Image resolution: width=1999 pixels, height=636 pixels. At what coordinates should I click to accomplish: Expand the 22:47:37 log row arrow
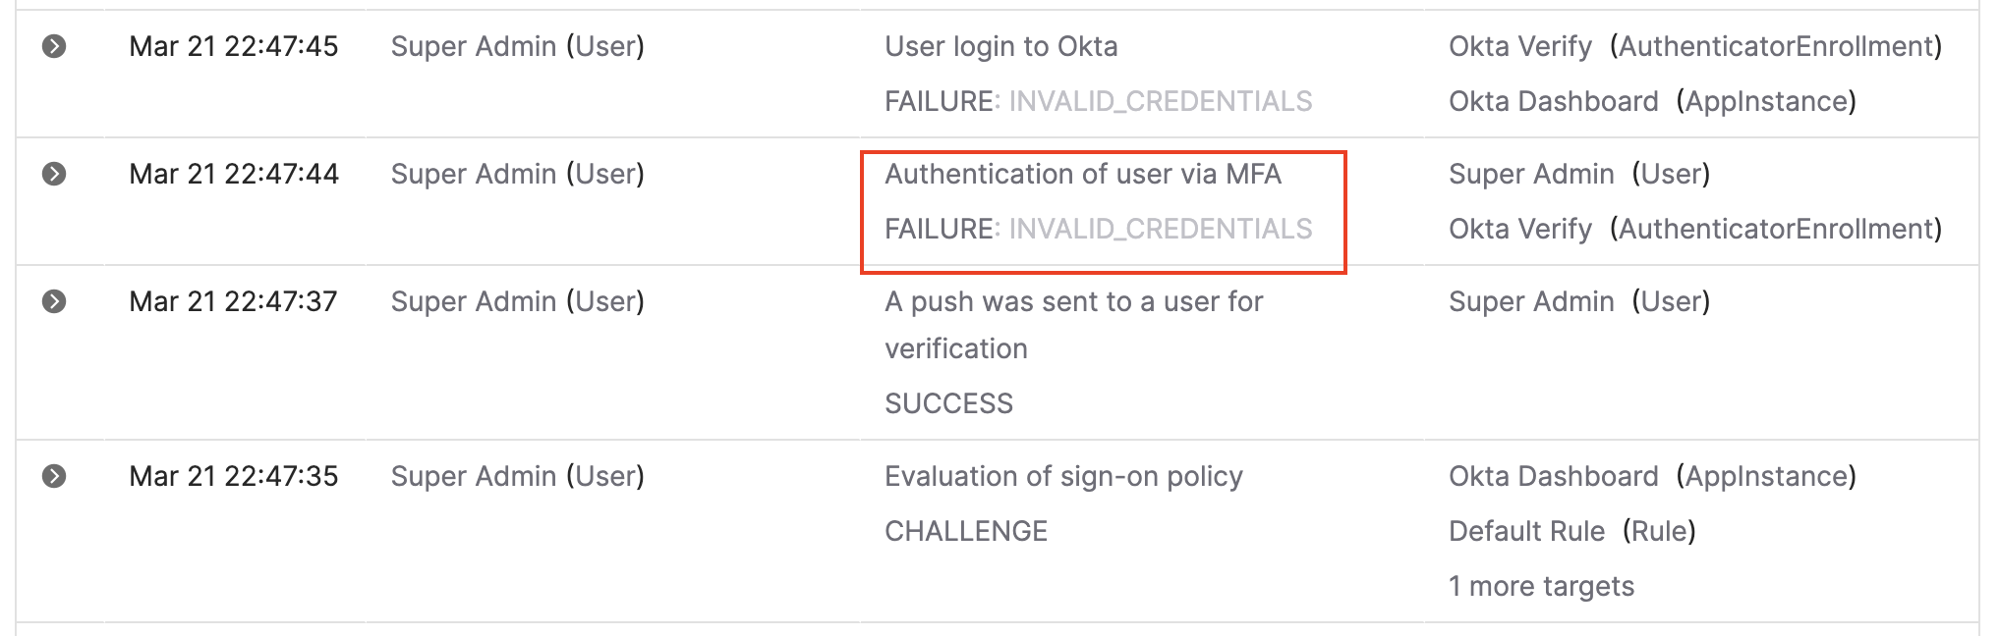(x=54, y=301)
